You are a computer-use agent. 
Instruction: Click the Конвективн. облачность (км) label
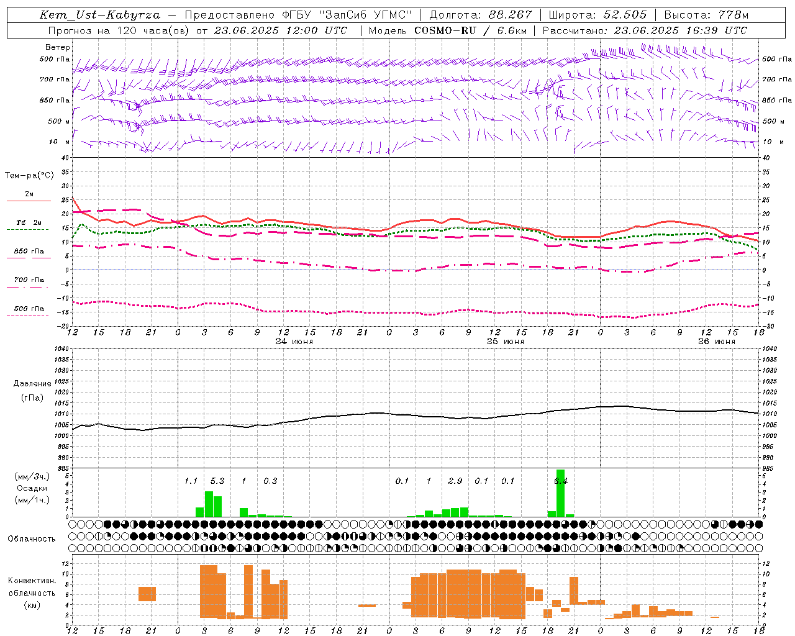click(32, 593)
